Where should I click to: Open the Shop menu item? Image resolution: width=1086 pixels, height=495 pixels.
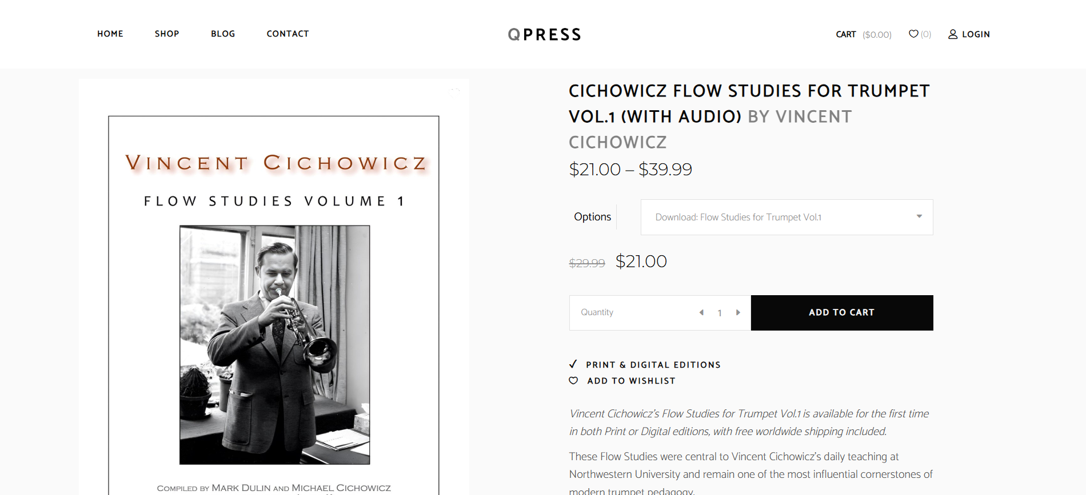tap(167, 34)
